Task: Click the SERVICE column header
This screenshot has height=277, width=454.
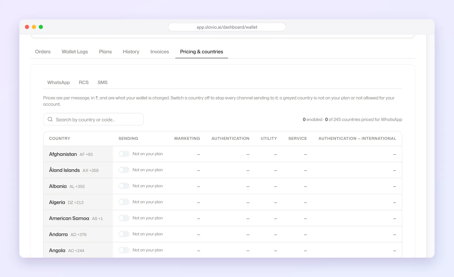Action: pos(298,138)
